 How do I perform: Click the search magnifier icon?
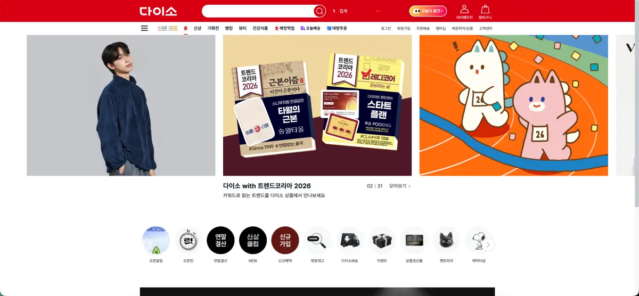coord(319,11)
